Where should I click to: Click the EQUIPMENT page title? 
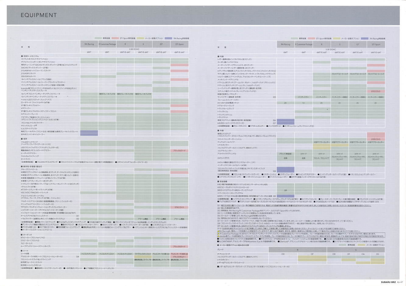[39, 15]
